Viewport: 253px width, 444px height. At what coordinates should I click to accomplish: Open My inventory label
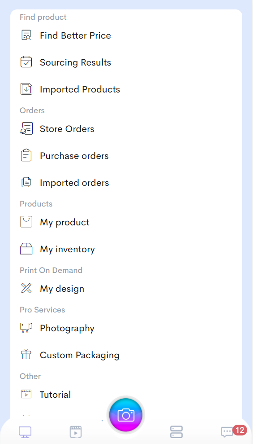(x=67, y=249)
